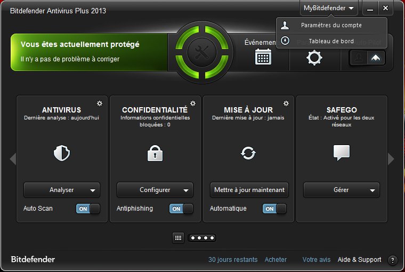Open the Événements calendar icon
The width and height of the screenshot is (405, 272).
coord(263,57)
